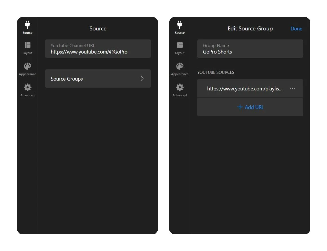Click the blue Done link

[296, 29]
